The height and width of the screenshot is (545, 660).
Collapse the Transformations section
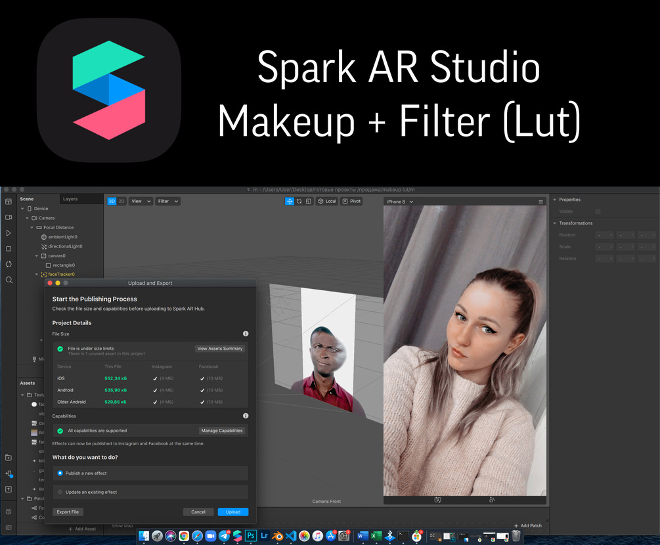click(555, 223)
